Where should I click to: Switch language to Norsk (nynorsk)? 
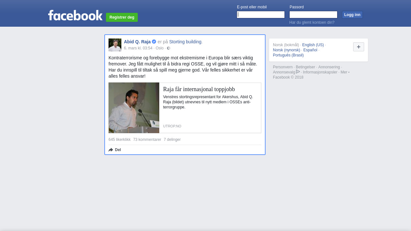pos(286,50)
